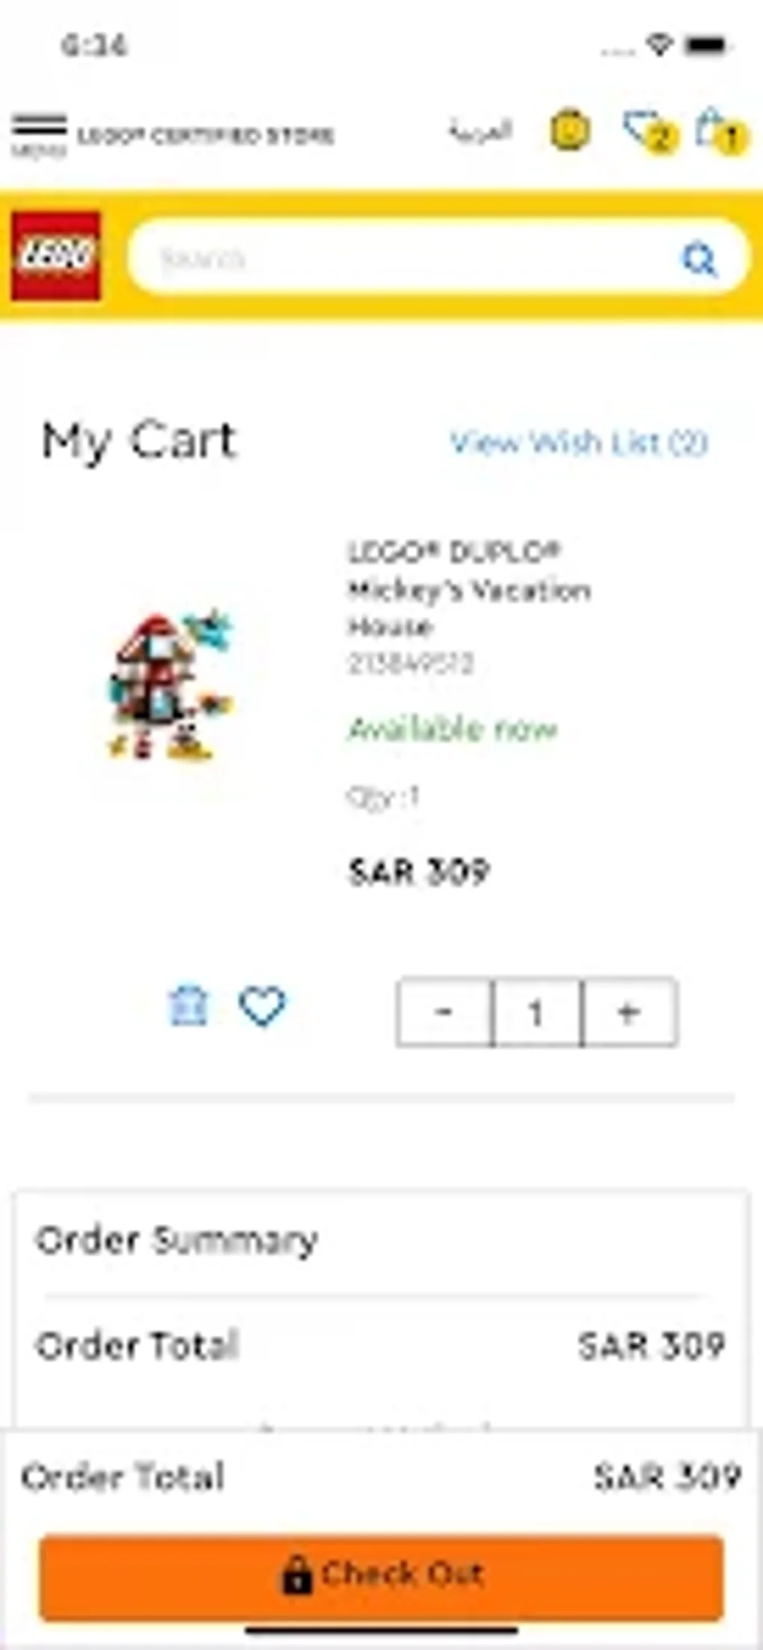The image size is (763, 1650).
Task: Tap the Wi-Fi status icon
Action: 660,45
